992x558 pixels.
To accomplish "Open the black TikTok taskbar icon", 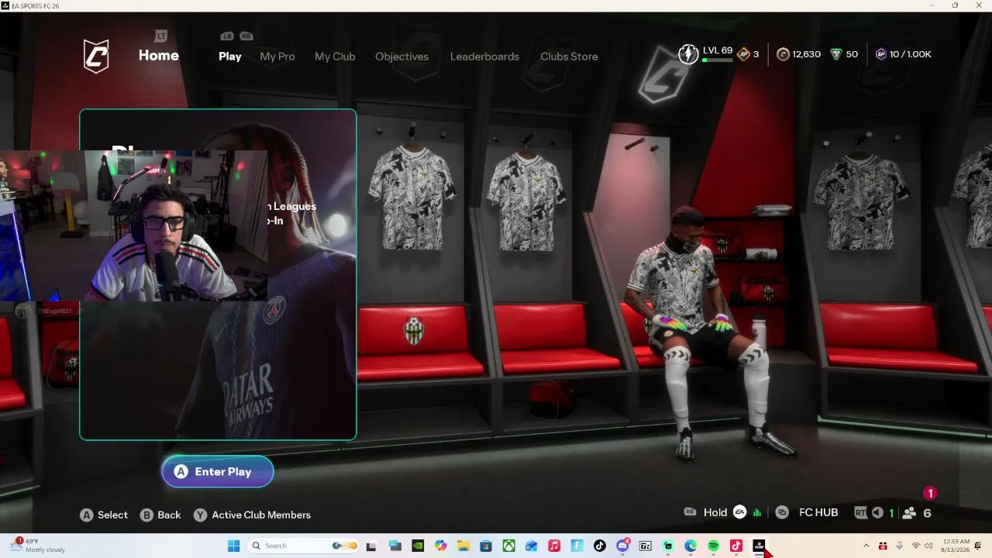I will [600, 546].
